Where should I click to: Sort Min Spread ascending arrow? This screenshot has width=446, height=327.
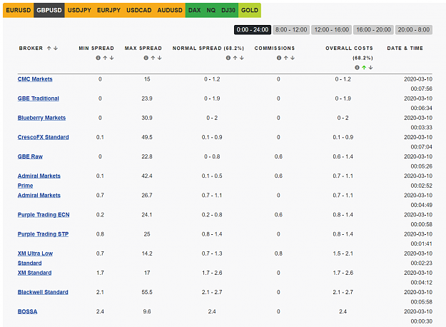click(105, 58)
